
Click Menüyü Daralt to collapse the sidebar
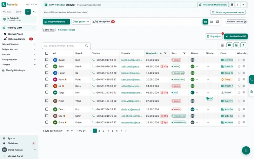[15, 156]
